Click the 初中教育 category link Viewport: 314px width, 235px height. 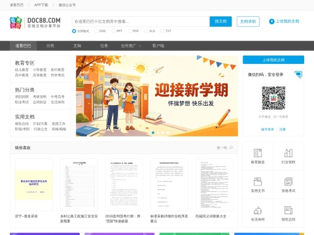[58, 70]
